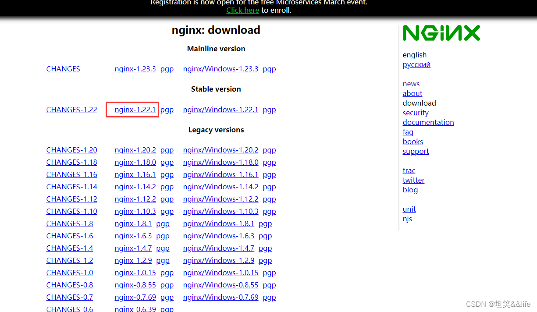Open CHANGES-1.22 link
537x312 pixels.
tap(72, 110)
